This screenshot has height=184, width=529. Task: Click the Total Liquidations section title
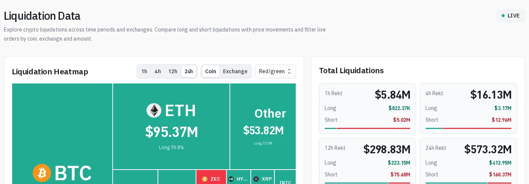(x=351, y=70)
